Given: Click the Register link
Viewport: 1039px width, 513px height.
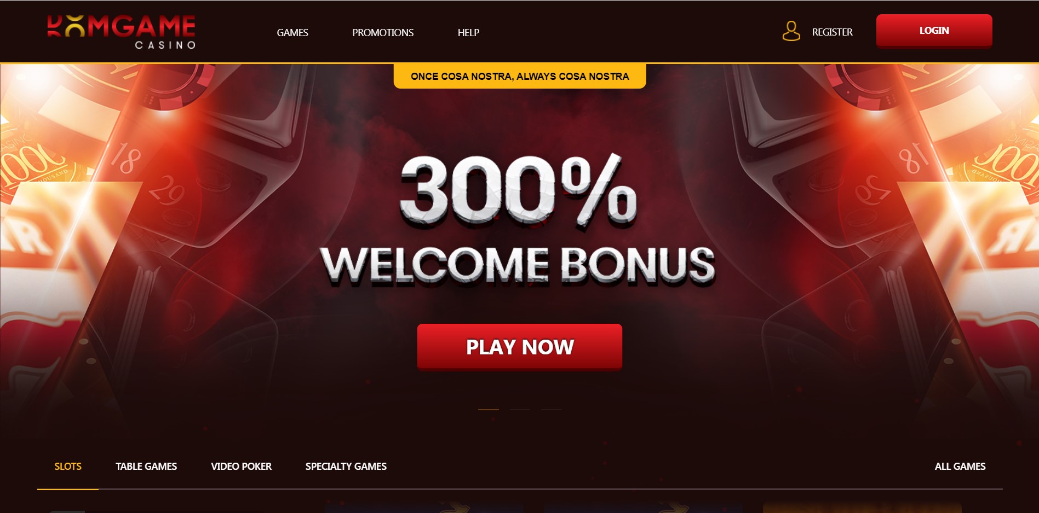Looking at the screenshot, I should point(832,32).
